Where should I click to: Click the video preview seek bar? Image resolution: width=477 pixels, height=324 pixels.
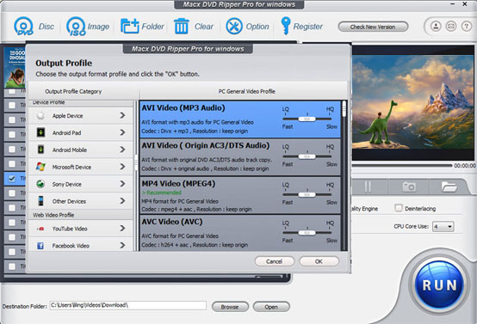point(402,166)
